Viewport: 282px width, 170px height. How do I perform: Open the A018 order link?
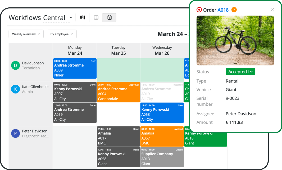point(223,10)
